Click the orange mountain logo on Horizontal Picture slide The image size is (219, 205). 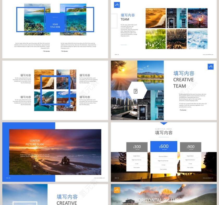(x=117, y=190)
